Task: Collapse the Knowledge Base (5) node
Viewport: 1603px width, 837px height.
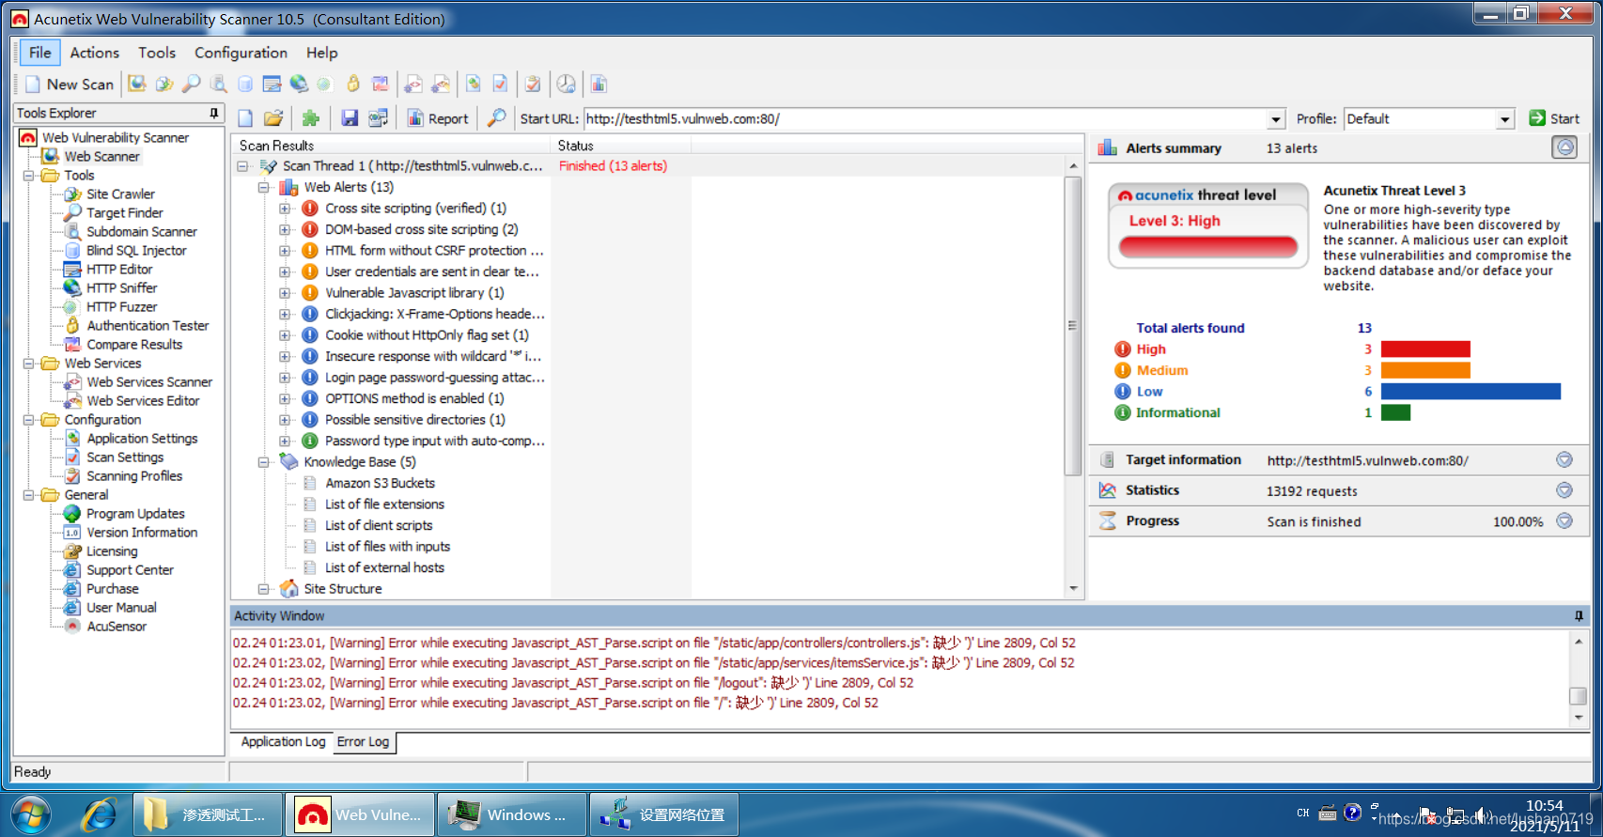Action: [264, 462]
